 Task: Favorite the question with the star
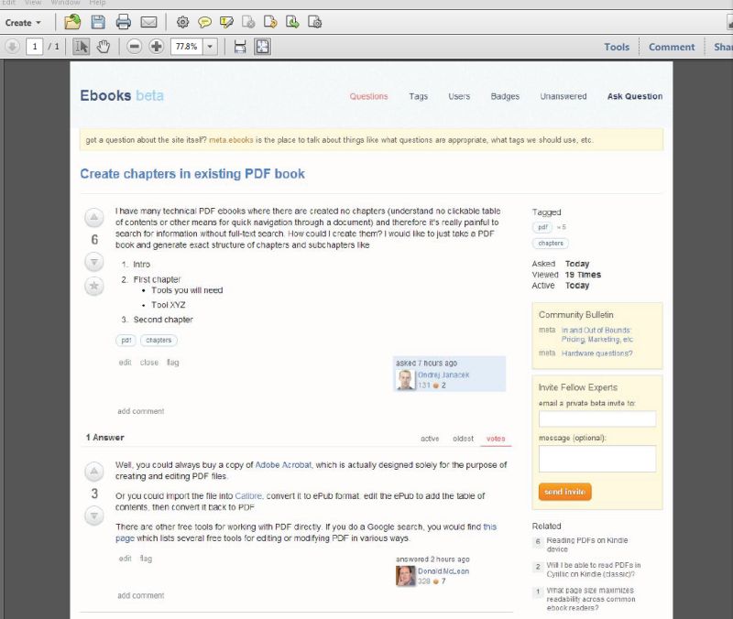point(94,286)
